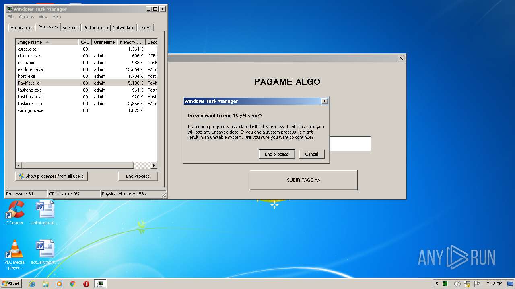The width and height of the screenshot is (515, 289).
Task: Click the Show Desktop monitor tray icon
Action: click(x=510, y=284)
